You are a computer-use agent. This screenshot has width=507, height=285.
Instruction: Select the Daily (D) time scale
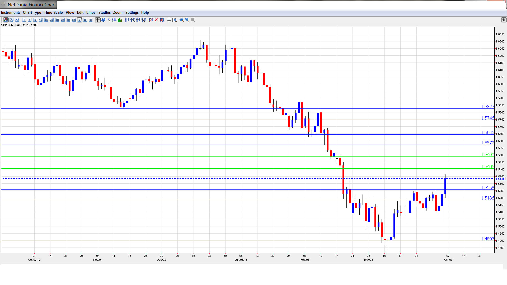point(79,20)
